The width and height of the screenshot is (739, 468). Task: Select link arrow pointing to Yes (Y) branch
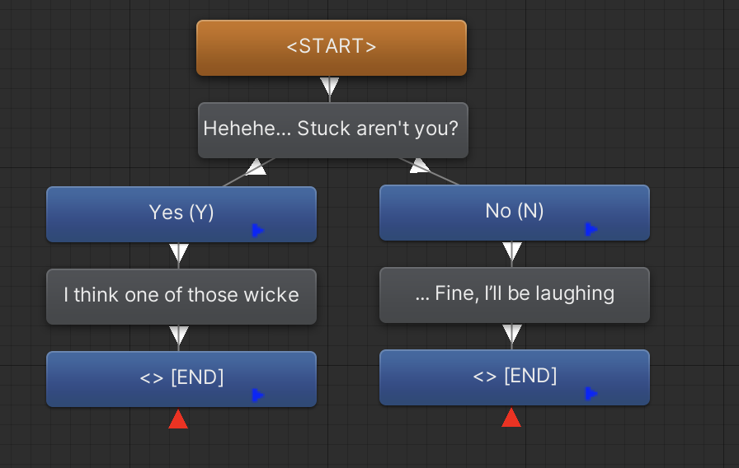257,167
